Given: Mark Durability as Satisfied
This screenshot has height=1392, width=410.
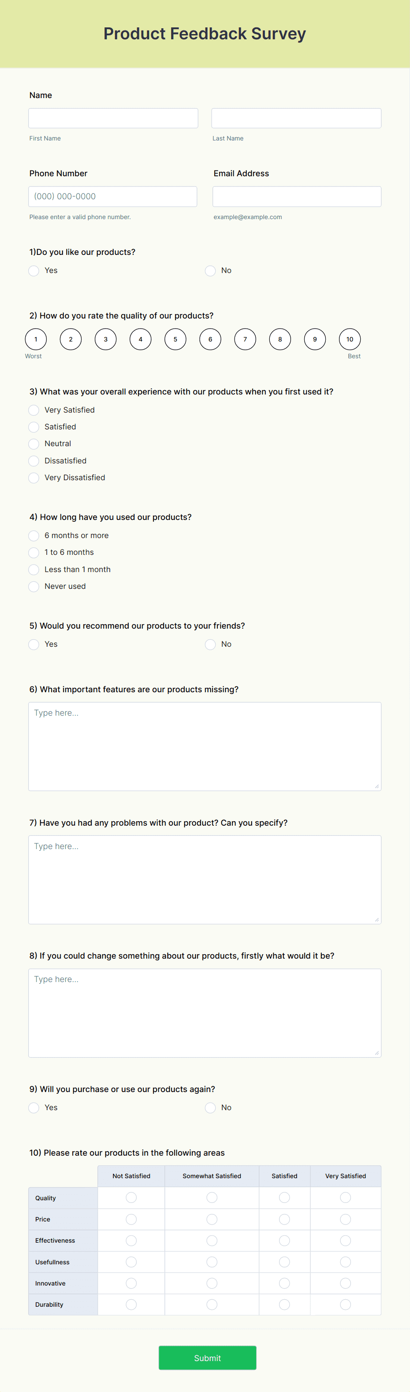Looking at the screenshot, I should click(284, 1304).
